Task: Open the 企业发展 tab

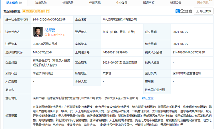Action: pyautogui.click(x=122, y=3)
